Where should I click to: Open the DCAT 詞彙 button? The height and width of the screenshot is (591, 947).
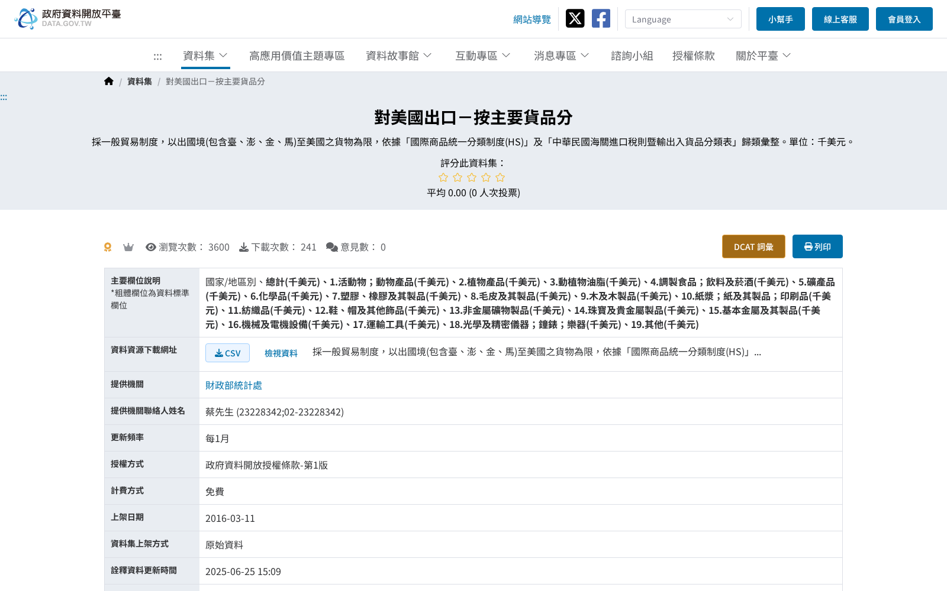pos(753,246)
